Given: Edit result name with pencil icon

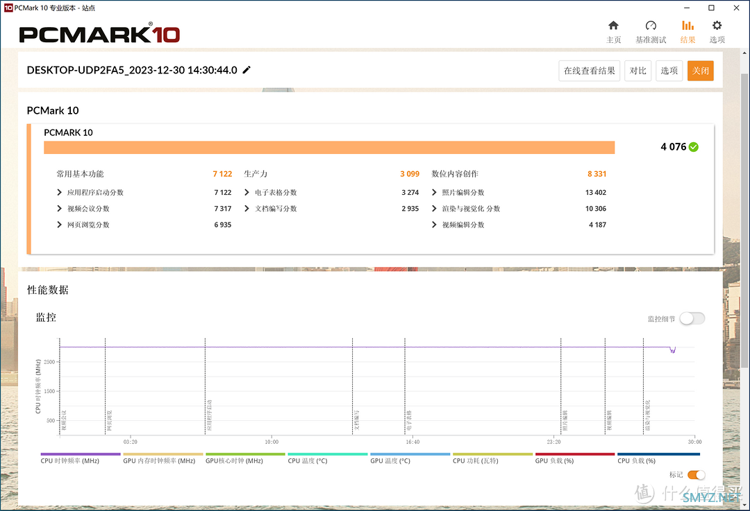Looking at the screenshot, I should tap(247, 70).
